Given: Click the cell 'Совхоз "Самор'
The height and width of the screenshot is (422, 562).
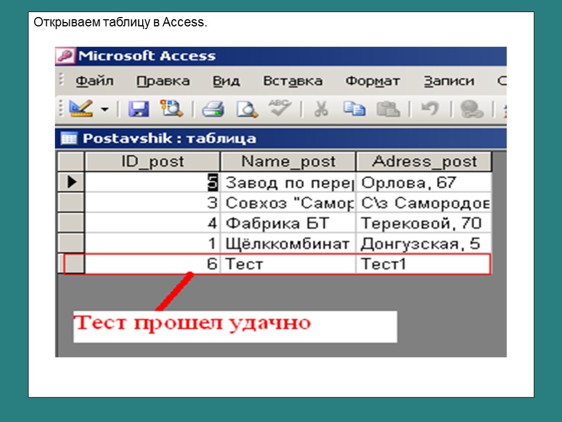Looking at the screenshot, I should point(288,202).
